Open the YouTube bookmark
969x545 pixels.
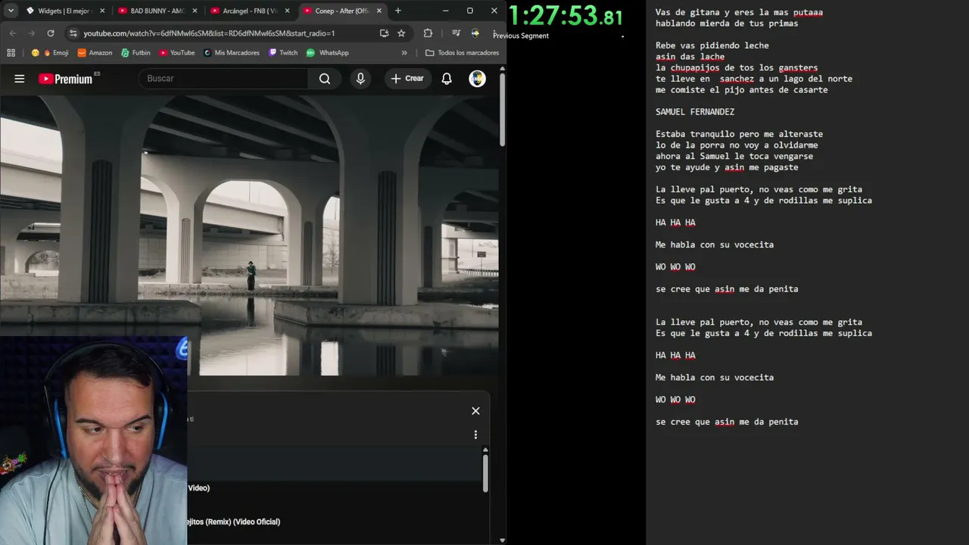(176, 53)
